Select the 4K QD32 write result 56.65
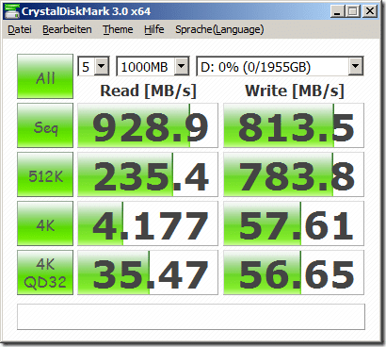 coord(294,273)
